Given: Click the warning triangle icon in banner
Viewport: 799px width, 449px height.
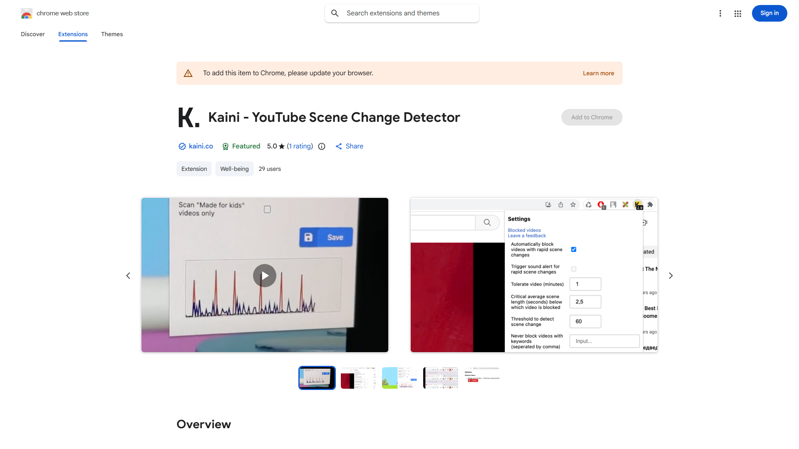Looking at the screenshot, I should (x=188, y=74).
